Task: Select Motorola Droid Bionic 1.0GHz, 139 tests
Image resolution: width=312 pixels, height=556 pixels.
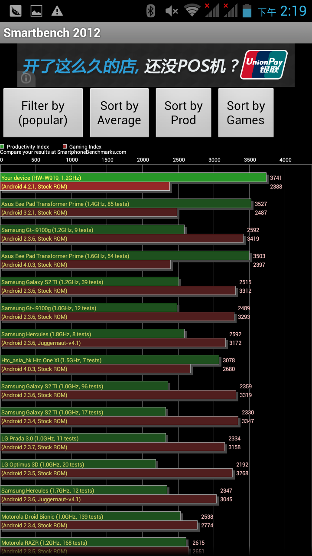Action: tap(91, 516)
